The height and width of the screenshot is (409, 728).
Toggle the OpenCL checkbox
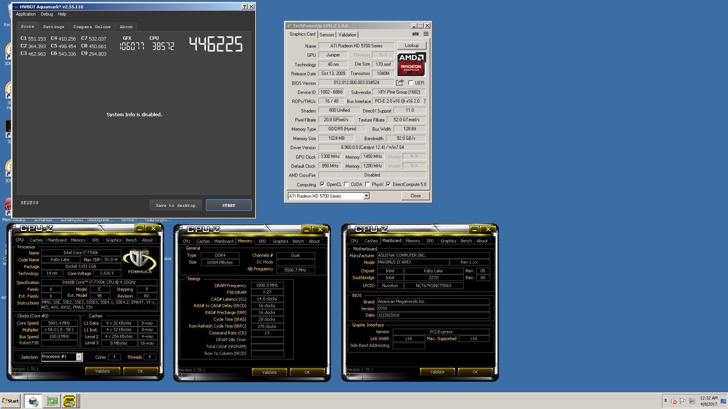click(x=322, y=184)
